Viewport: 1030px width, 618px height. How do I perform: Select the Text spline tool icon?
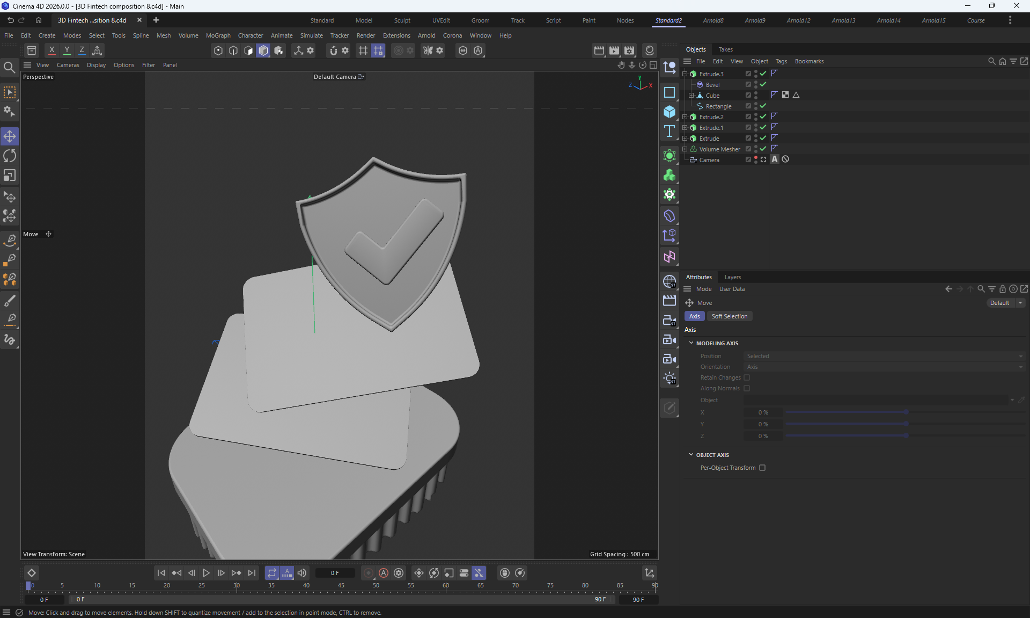coord(669,132)
